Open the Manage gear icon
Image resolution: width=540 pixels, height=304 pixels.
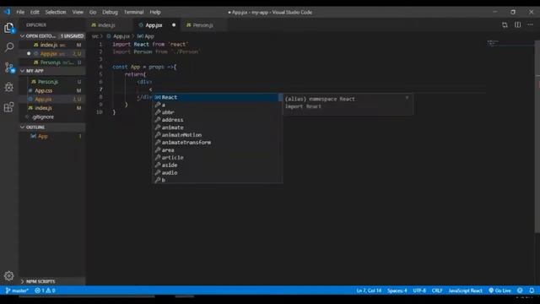pos(9,276)
